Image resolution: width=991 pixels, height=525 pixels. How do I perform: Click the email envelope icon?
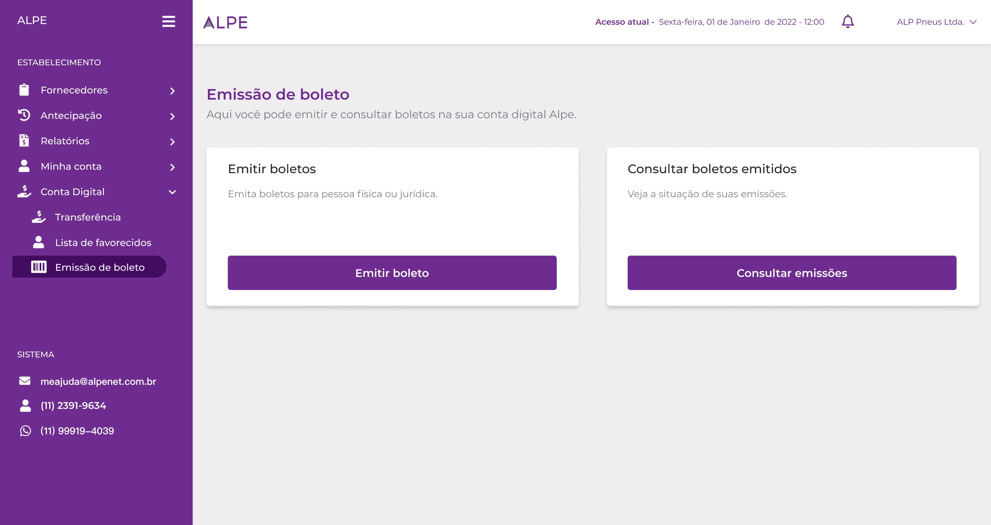[25, 381]
